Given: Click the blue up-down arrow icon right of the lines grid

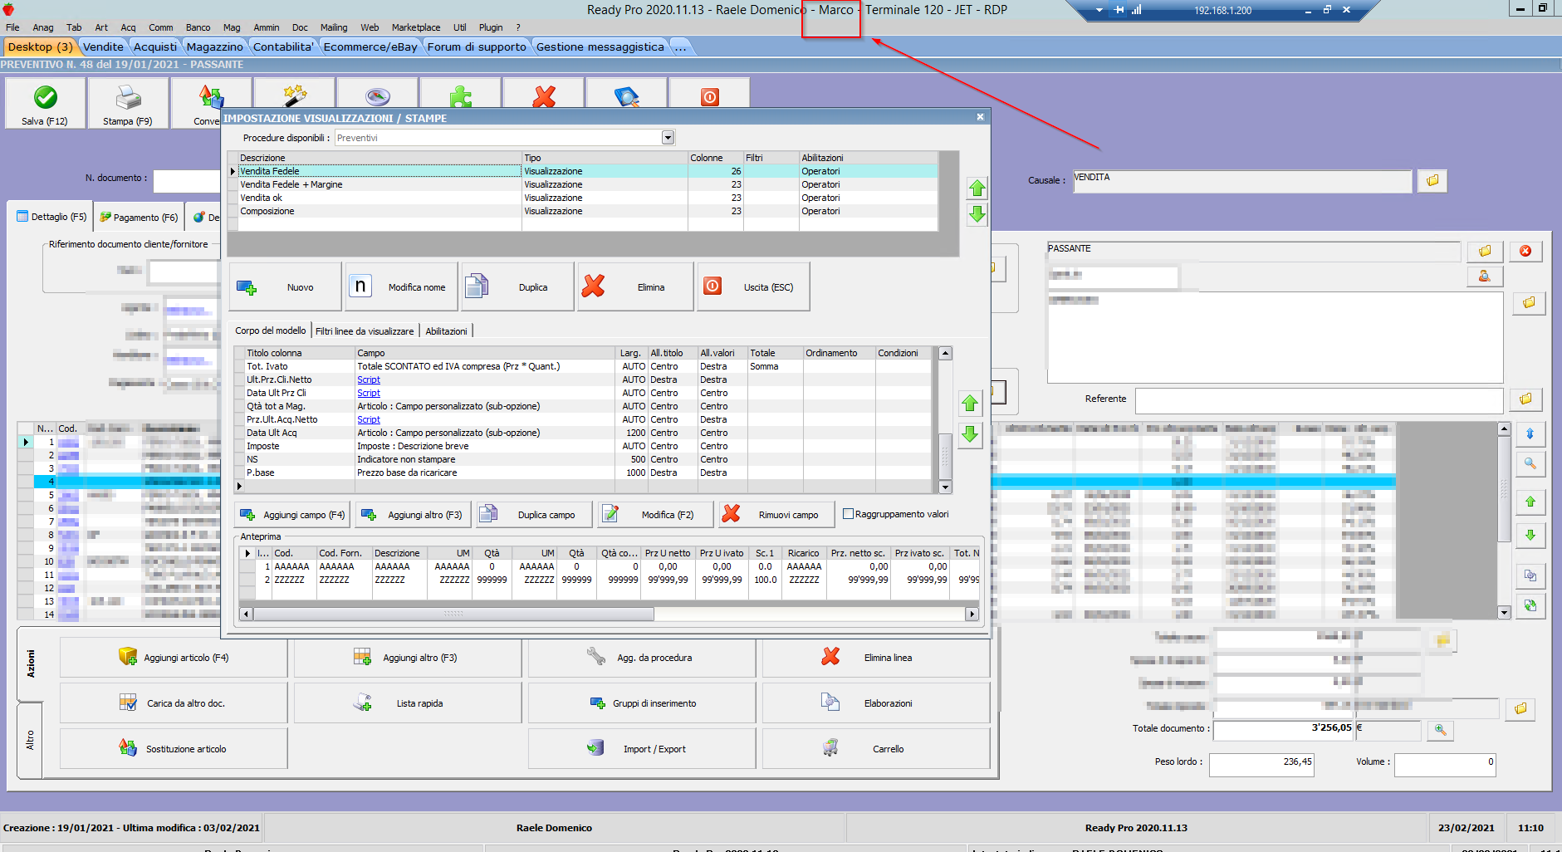Looking at the screenshot, I should [1530, 433].
